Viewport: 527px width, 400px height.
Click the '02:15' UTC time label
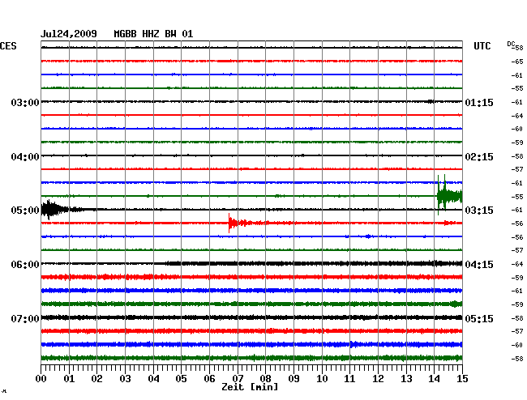tap(479, 157)
